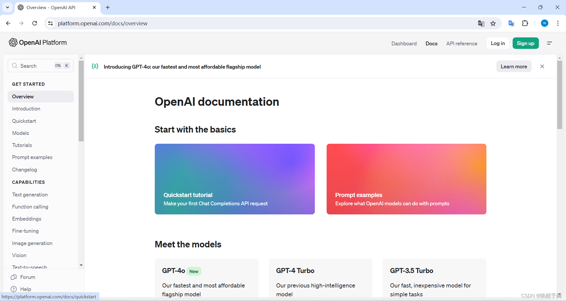Click the GPT-4o announcement banner icon
The image size is (566, 301).
tap(95, 66)
